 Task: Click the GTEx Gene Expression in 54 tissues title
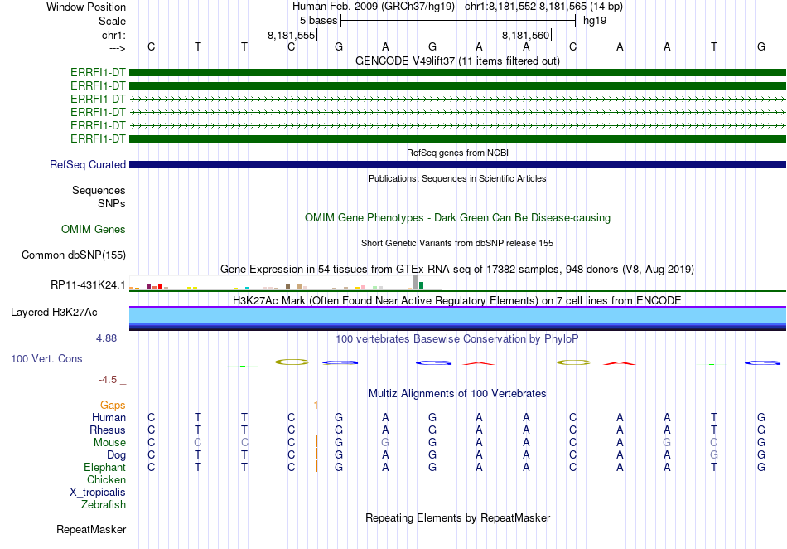pos(457,270)
